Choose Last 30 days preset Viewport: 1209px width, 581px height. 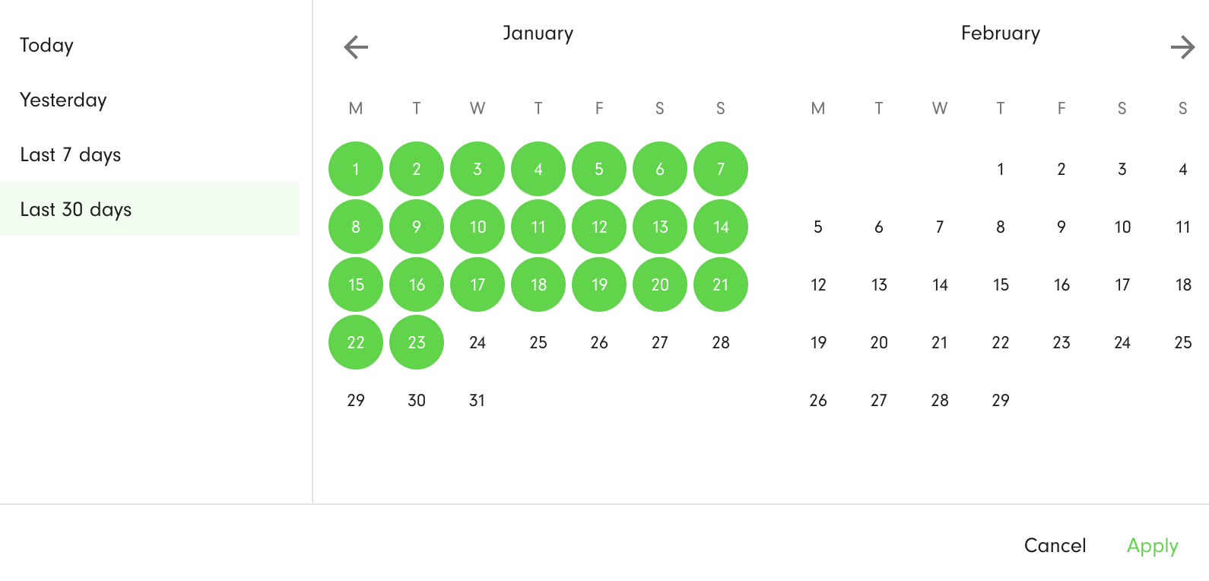(150, 208)
